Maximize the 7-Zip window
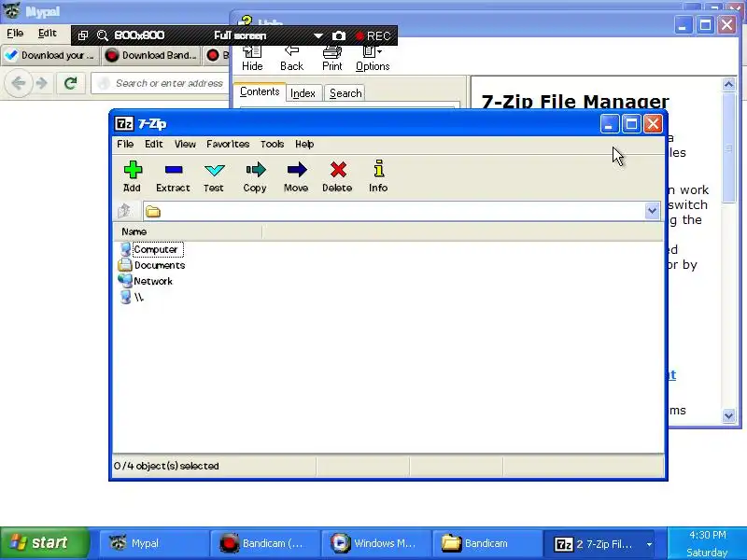The width and height of the screenshot is (747, 560). tap(632, 124)
